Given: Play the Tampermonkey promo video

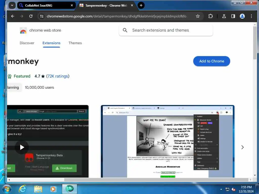Looking at the screenshot, I should pos(22,147).
